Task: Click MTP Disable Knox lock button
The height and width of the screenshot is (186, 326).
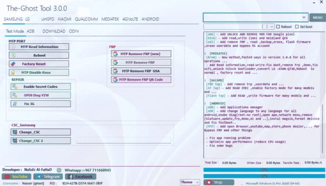Action: click(39, 72)
